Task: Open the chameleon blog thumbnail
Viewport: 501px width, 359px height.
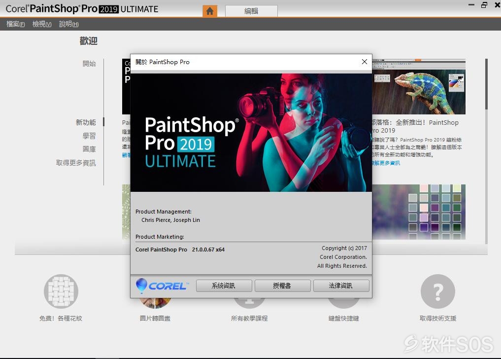Action: [x=419, y=86]
